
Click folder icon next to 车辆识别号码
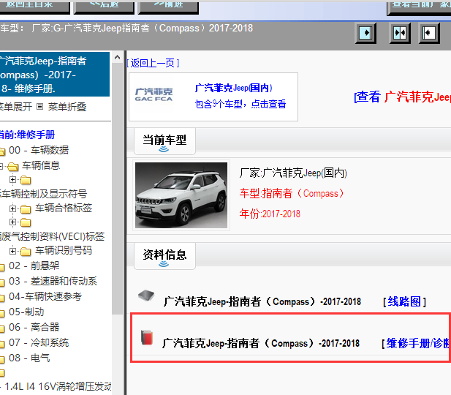(26, 252)
